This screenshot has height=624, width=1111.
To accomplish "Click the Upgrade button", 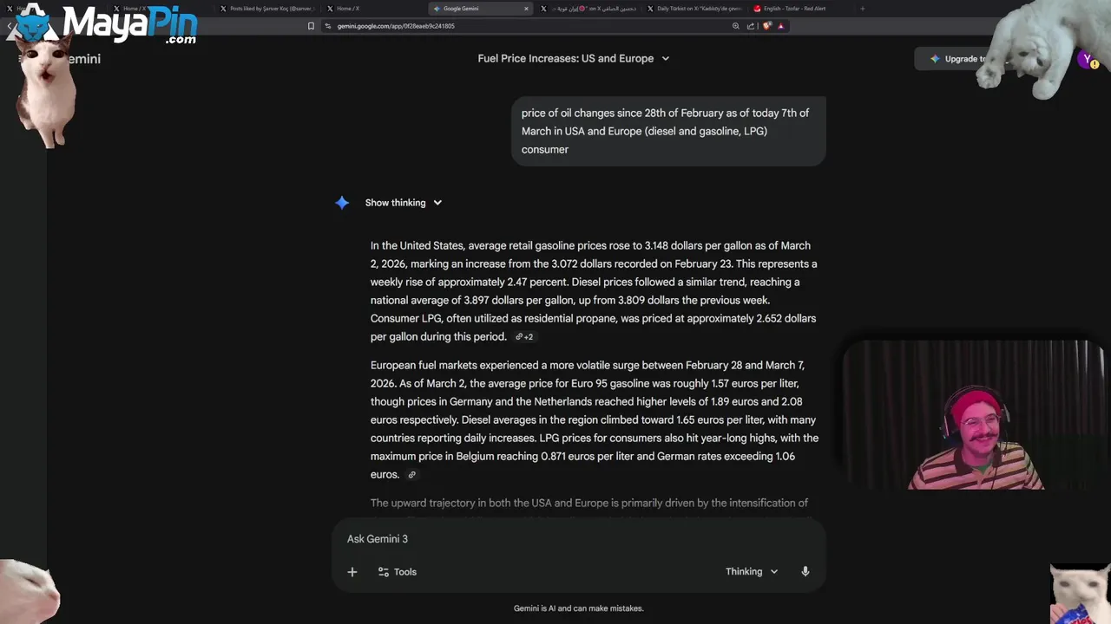I will click(x=959, y=59).
